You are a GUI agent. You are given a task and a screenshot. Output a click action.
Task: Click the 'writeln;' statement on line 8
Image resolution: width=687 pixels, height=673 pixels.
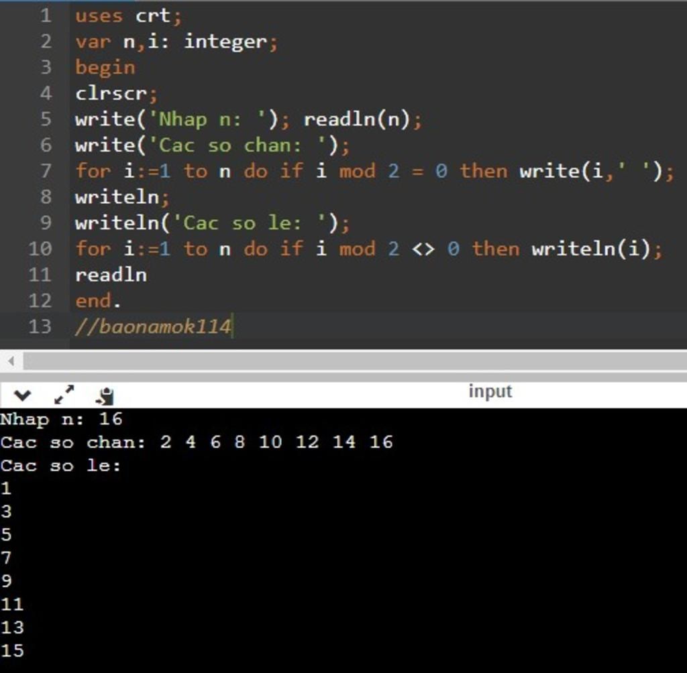pos(122,197)
